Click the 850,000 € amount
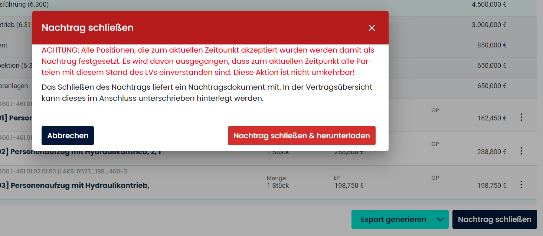543x236 pixels. (491, 45)
